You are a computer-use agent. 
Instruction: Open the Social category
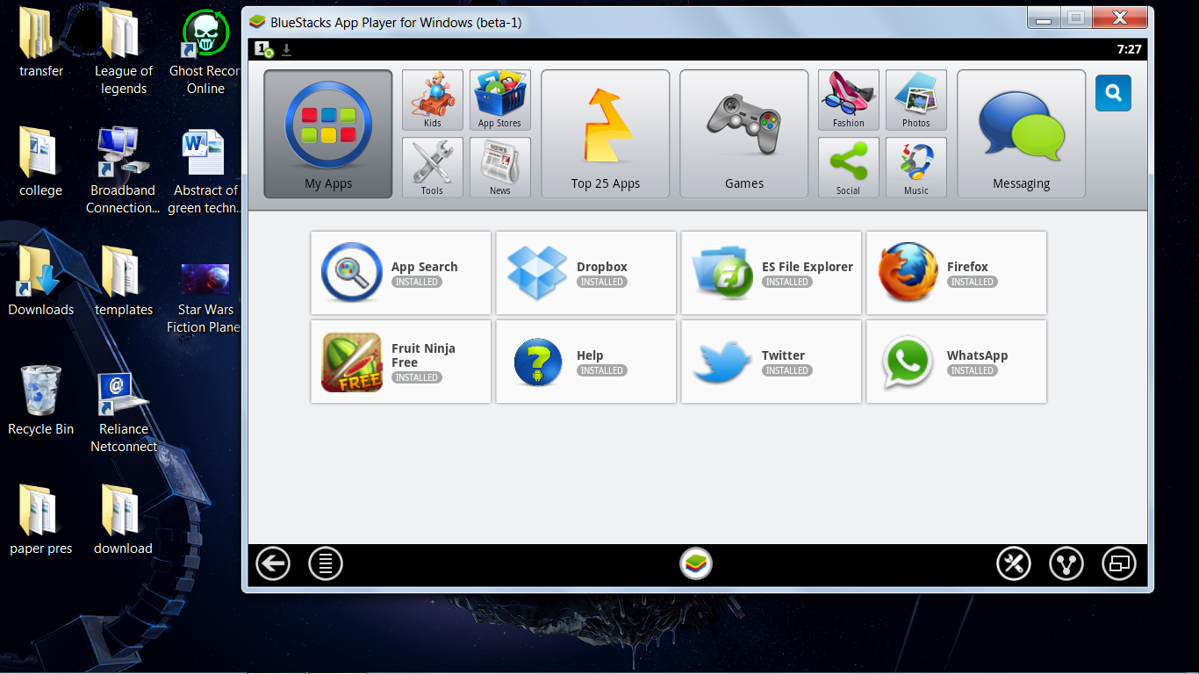(x=848, y=167)
